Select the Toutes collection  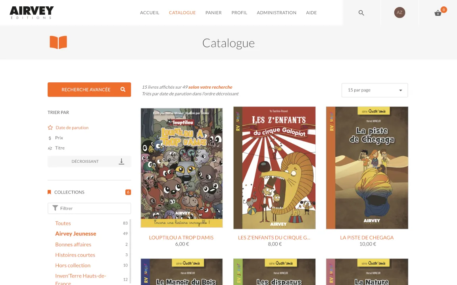pyautogui.click(x=63, y=223)
